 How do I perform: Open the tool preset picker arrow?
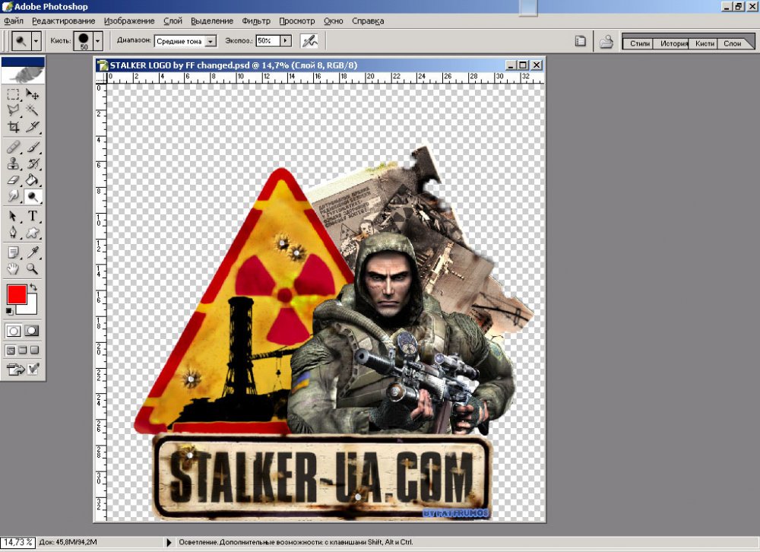(36, 41)
